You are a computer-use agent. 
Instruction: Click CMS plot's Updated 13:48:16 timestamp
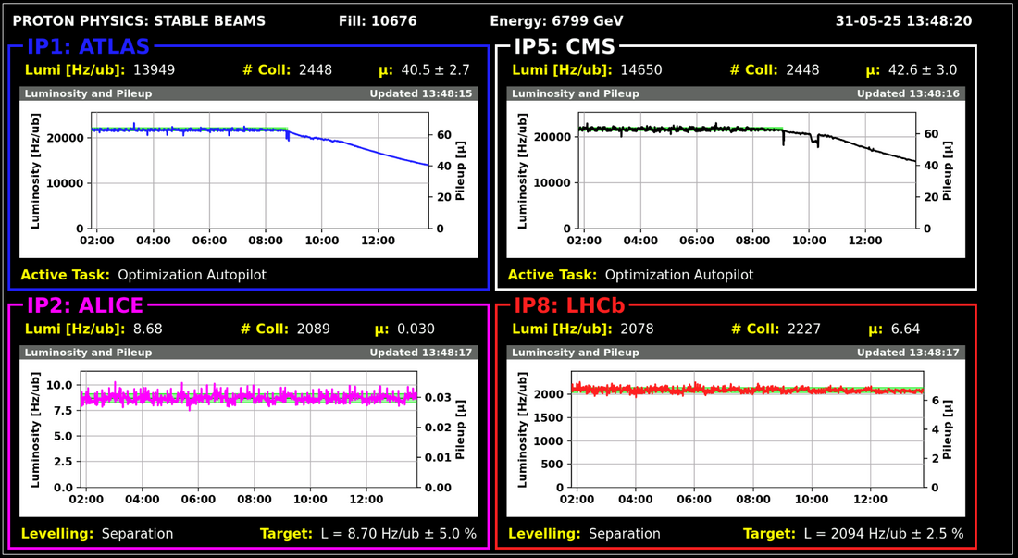(909, 93)
